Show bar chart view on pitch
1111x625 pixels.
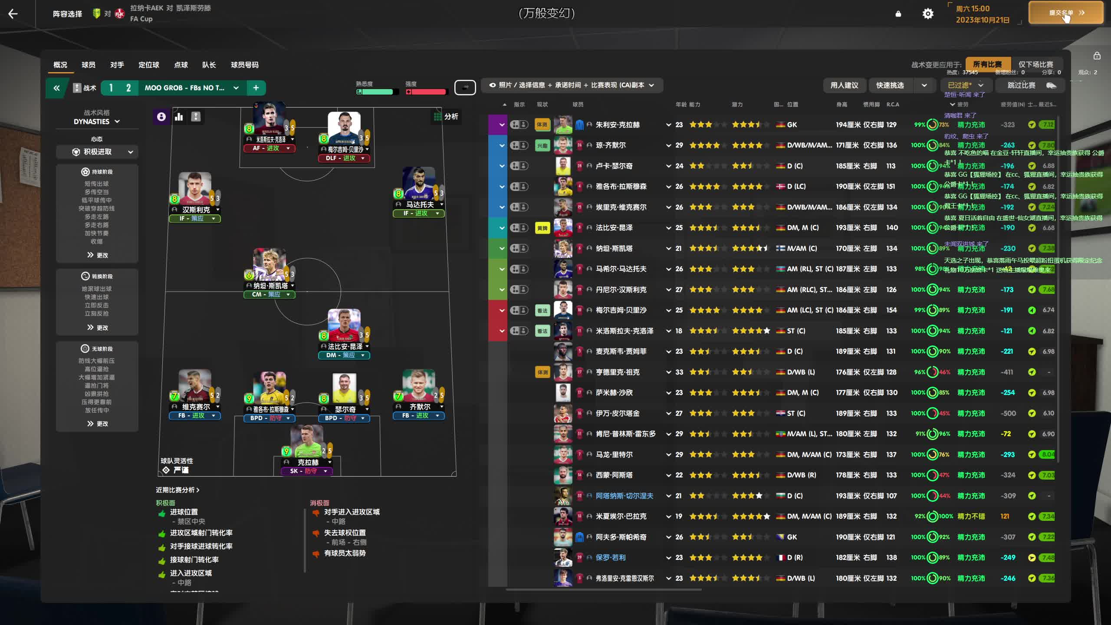(179, 117)
